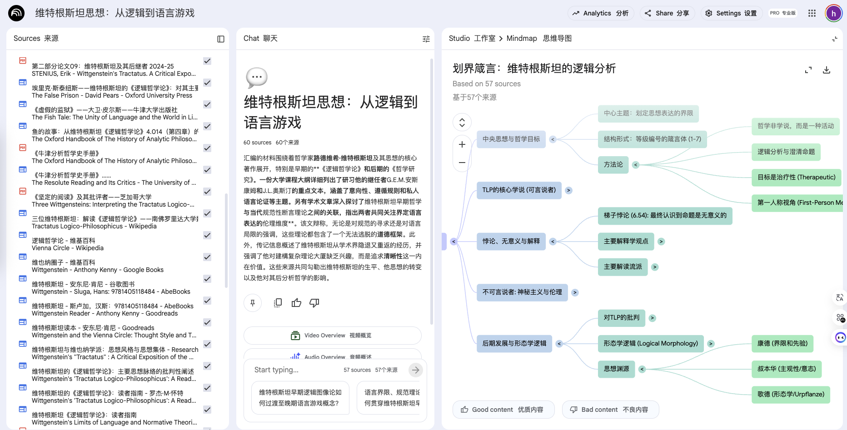Open the Analytics view
This screenshot has width=847, height=430.
[600, 13]
